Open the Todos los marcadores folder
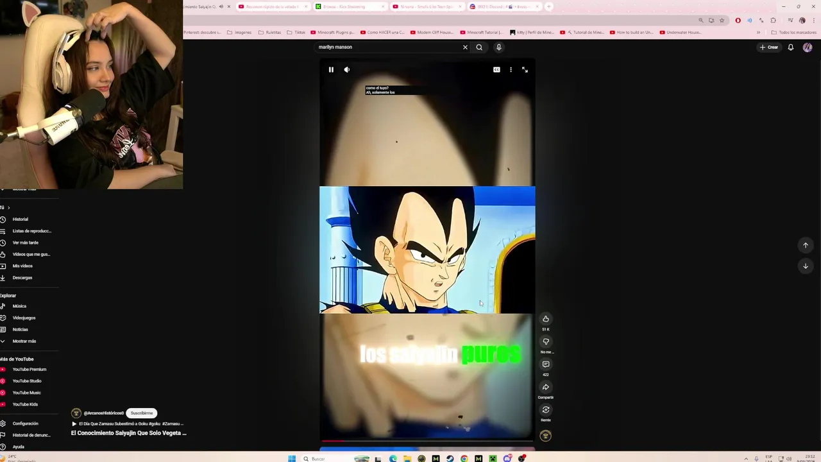 tap(794, 32)
